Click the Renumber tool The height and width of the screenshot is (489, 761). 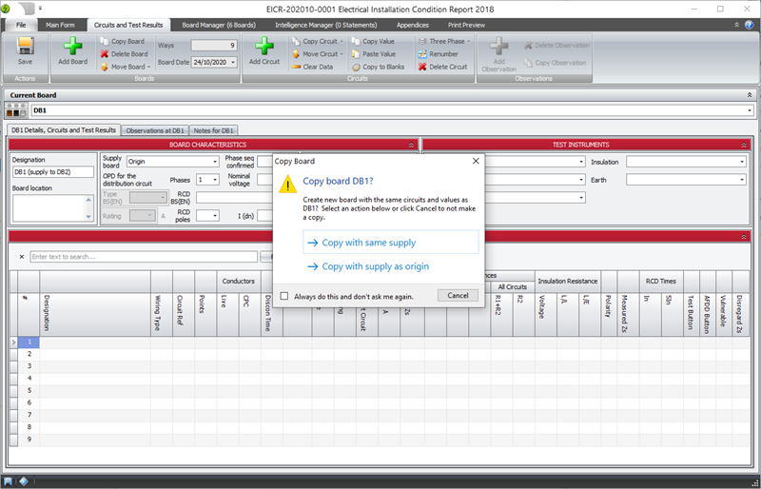pos(439,54)
